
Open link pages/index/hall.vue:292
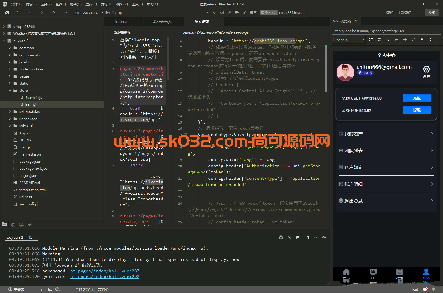click(105, 277)
